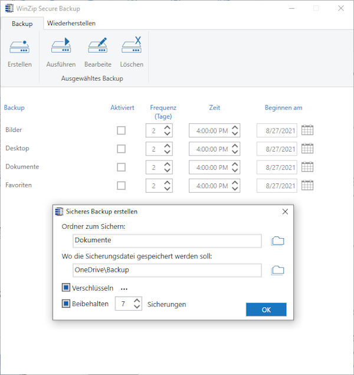
Task: Decrease Dokumente frequency with down arrow
Action: (167, 170)
